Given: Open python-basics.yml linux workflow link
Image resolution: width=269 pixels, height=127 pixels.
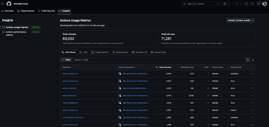Looking at the screenshot, I should [70, 81].
